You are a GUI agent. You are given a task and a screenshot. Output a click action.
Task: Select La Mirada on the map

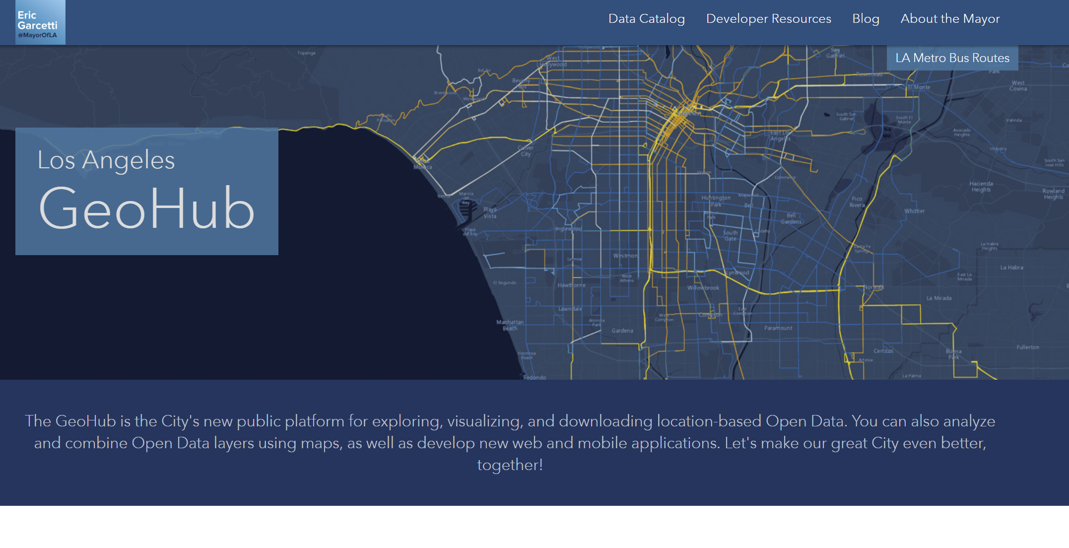coord(939,298)
